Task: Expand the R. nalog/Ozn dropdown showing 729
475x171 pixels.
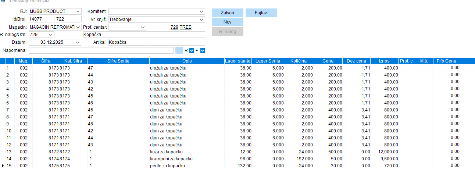Action: click(x=50, y=35)
